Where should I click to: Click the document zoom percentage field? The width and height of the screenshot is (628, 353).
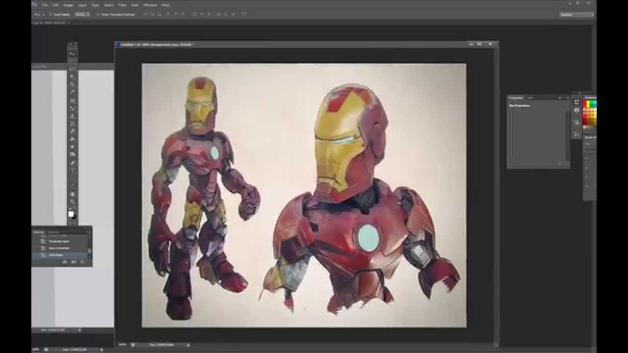click(x=122, y=345)
